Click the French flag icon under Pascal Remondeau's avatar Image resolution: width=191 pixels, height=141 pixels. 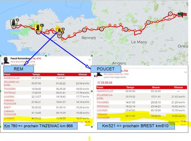pos(3,63)
